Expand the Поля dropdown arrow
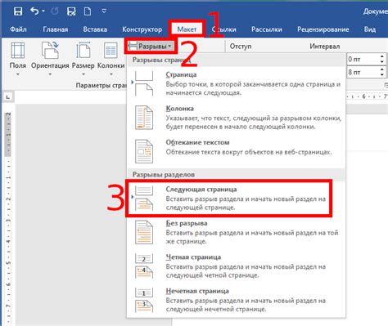This screenshot has width=388, height=326. tap(18, 74)
